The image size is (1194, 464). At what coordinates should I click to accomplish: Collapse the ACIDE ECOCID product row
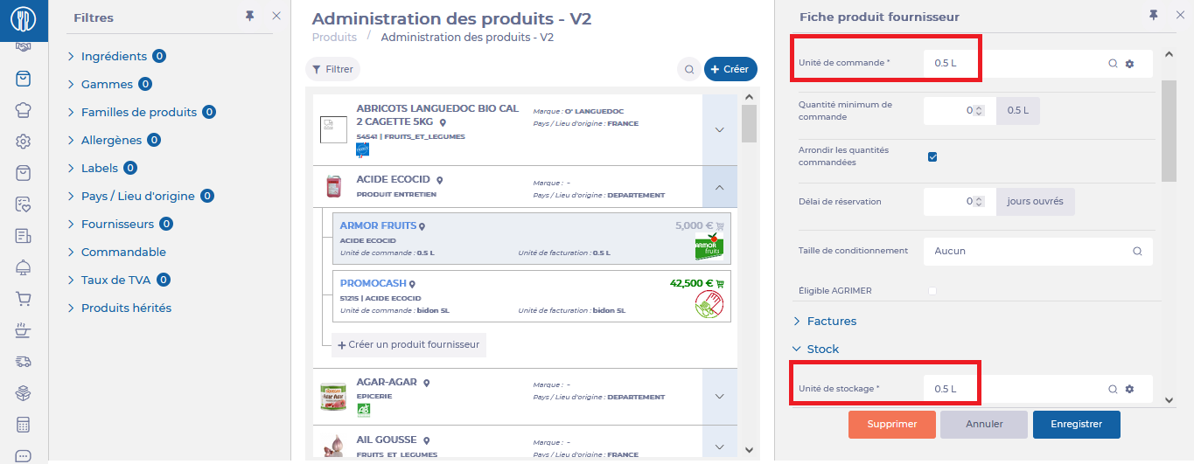click(719, 187)
